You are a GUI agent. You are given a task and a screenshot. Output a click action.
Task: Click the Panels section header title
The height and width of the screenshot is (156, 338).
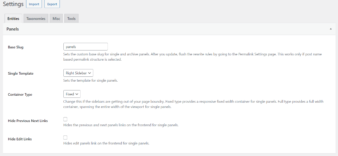pos(13,29)
